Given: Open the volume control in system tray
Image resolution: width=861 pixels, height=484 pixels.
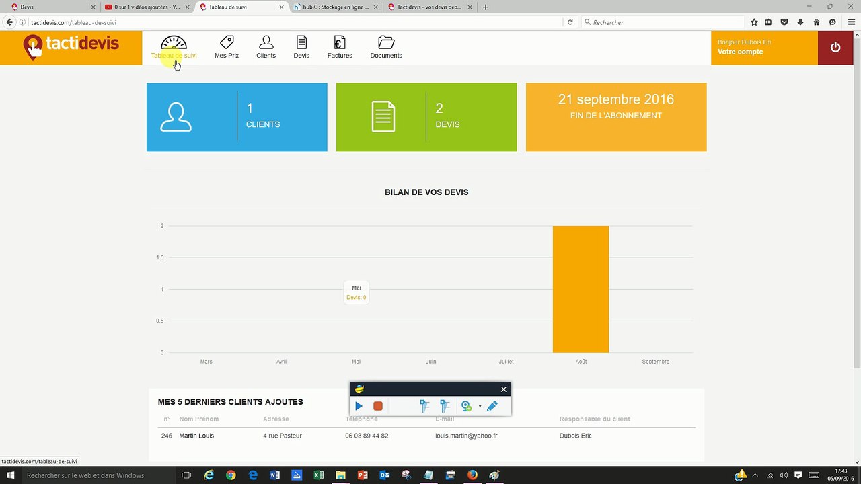Looking at the screenshot, I should [784, 475].
